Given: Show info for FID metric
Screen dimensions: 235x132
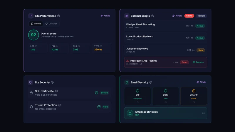Looking at the screenshot, I should tap(56, 46).
